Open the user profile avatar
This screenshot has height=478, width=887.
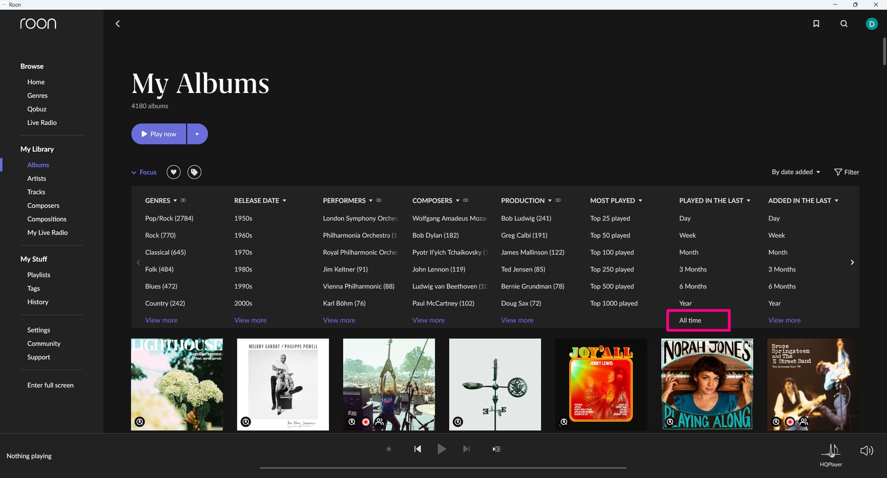(871, 24)
